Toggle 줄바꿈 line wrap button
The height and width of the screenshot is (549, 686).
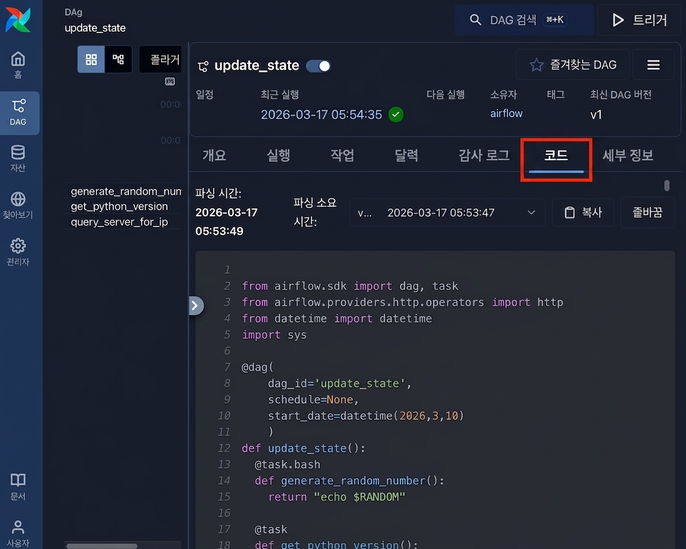pyautogui.click(x=647, y=213)
